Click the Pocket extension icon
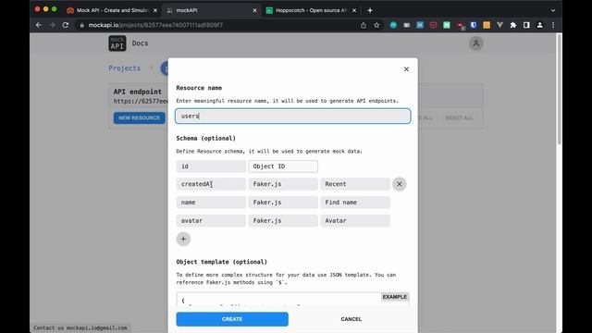Screen dimensions: 592x333 tap(433, 25)
